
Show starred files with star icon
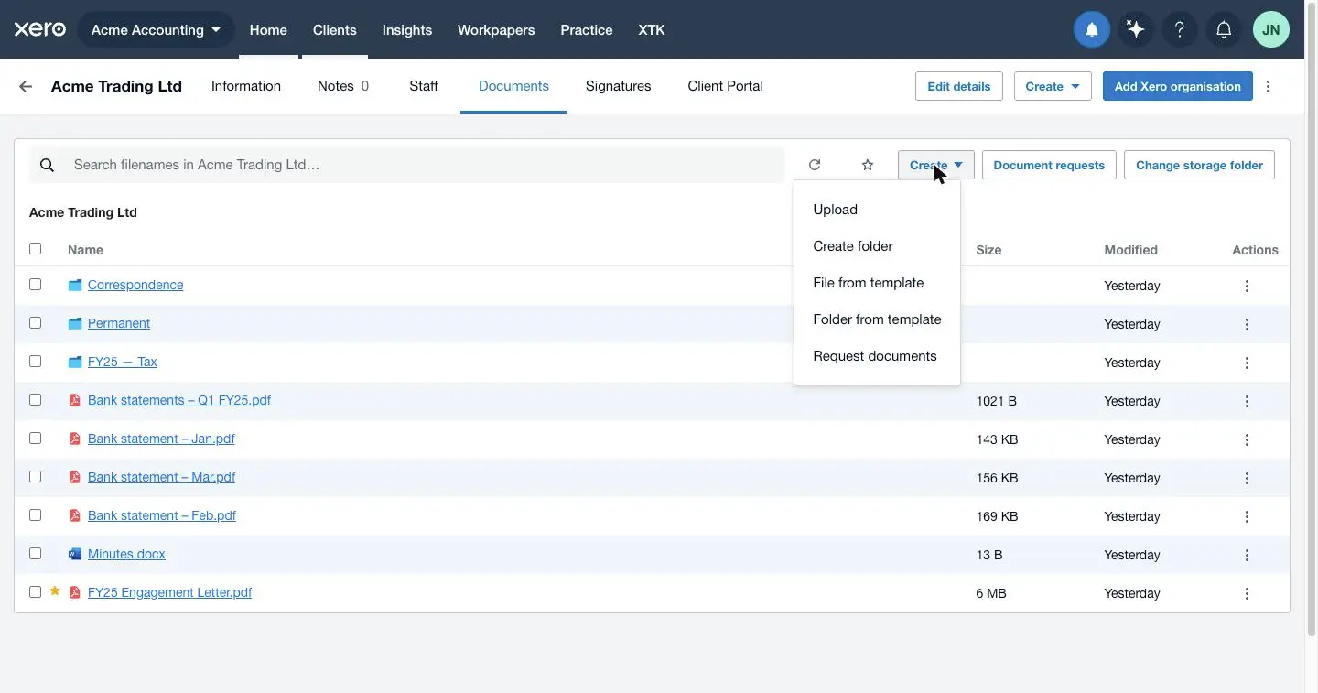coord(868,165)
